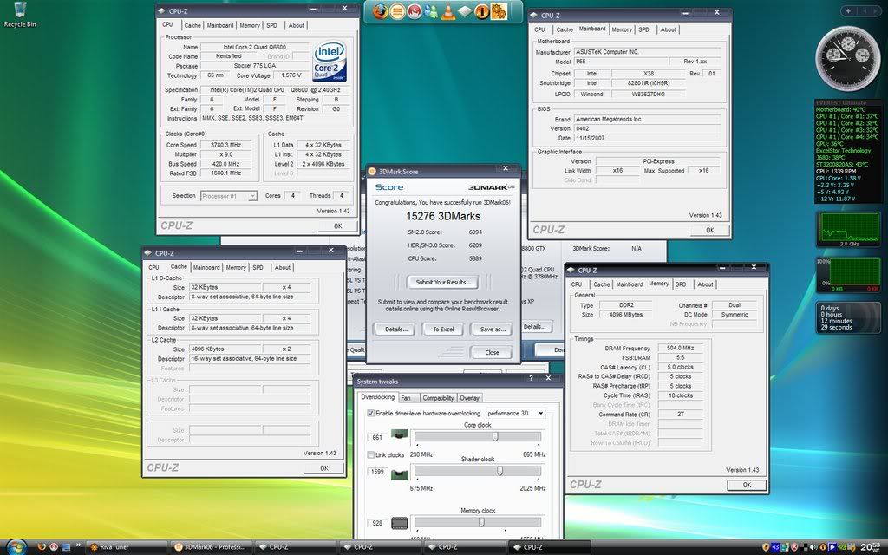Open the Messenger buddies icon in the dock

coord(432,11)
